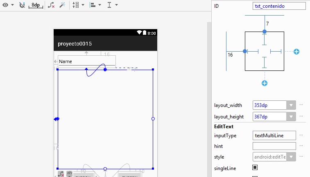Click the empty hint field
Viewport: 310px width, 177px height.
(274, 146)
